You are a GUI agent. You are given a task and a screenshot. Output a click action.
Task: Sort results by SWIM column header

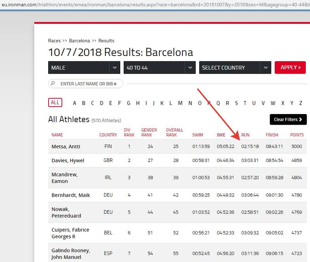click(197, 135)
